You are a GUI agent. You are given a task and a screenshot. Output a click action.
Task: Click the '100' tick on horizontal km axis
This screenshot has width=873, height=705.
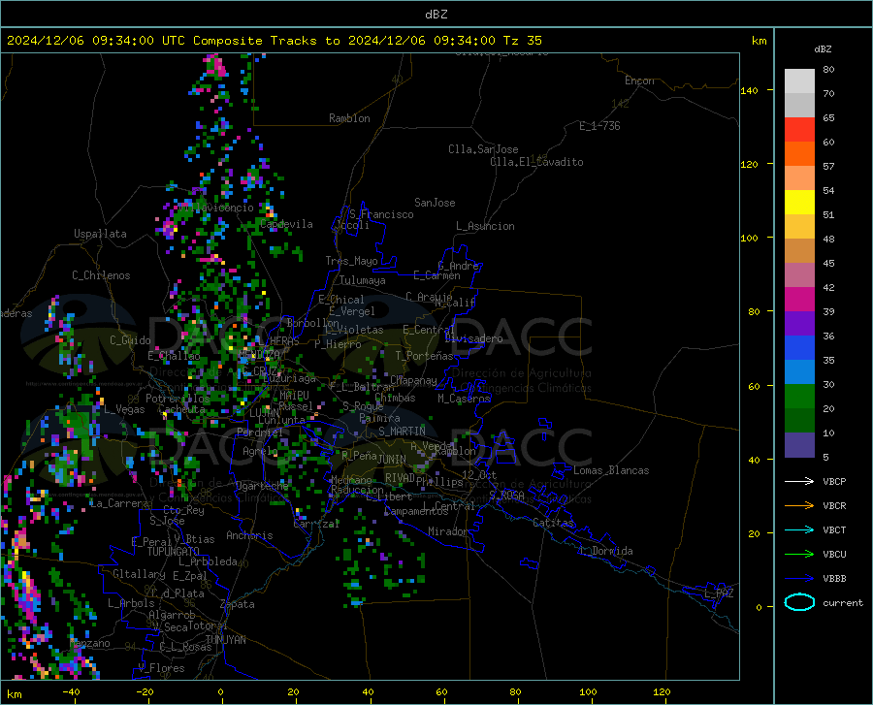point(588,692)
